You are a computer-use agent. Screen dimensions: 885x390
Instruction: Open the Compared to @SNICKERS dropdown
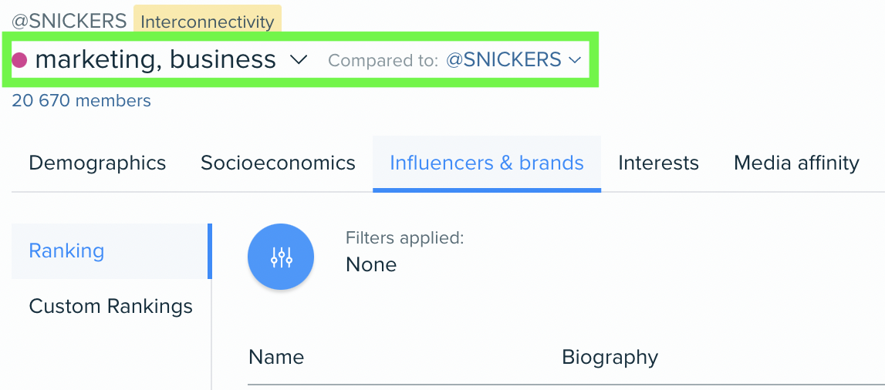514,59
